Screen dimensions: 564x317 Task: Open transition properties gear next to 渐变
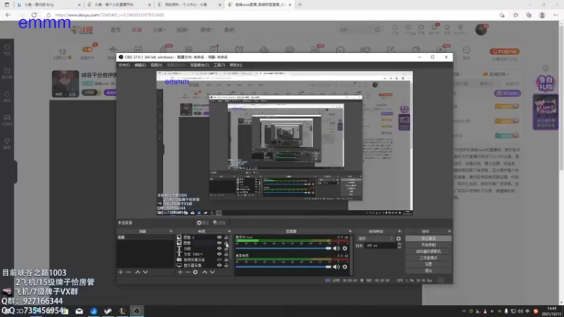pyautogui.click(x=398, y=239)
